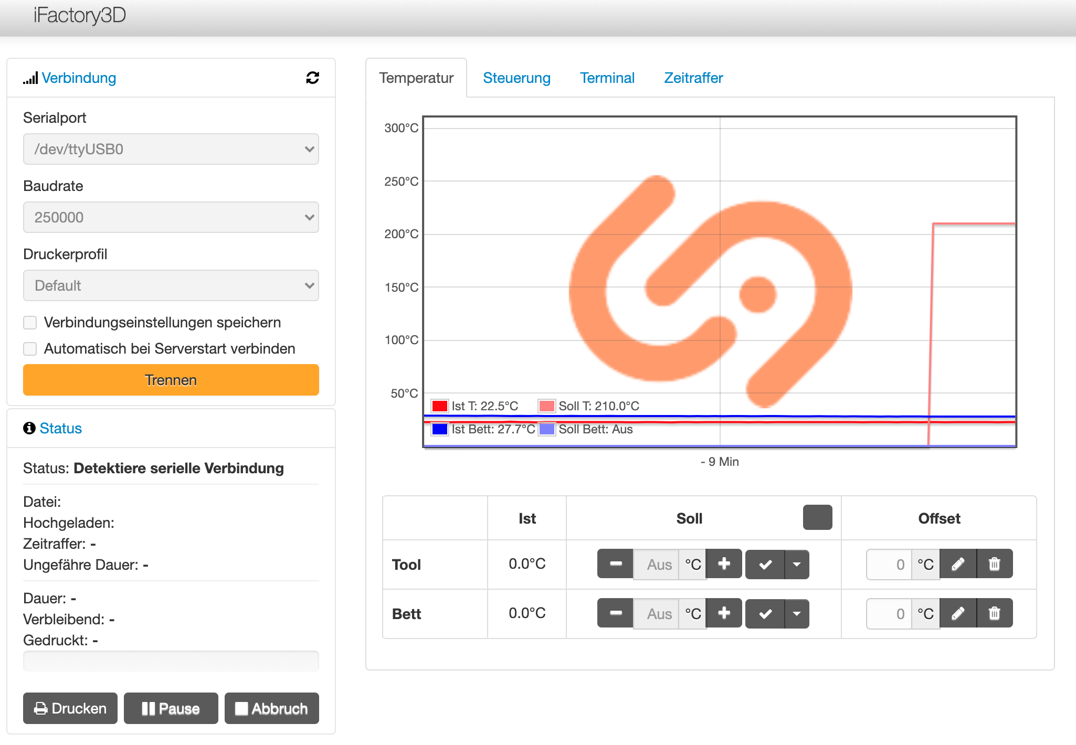Delete the Tool offset with the trash icon
Viewport: 1076px width, 745px height.
coord(995,564)
